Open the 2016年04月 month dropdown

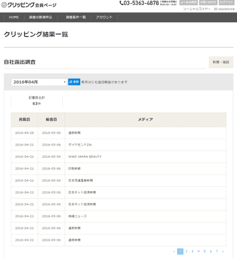pyautogui.click(x=39, y=82)
